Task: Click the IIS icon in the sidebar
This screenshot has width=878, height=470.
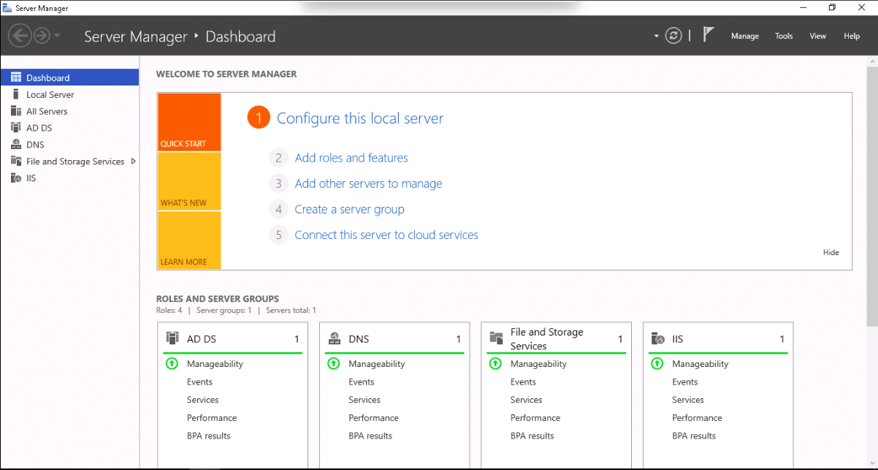Action: point(16,178)
